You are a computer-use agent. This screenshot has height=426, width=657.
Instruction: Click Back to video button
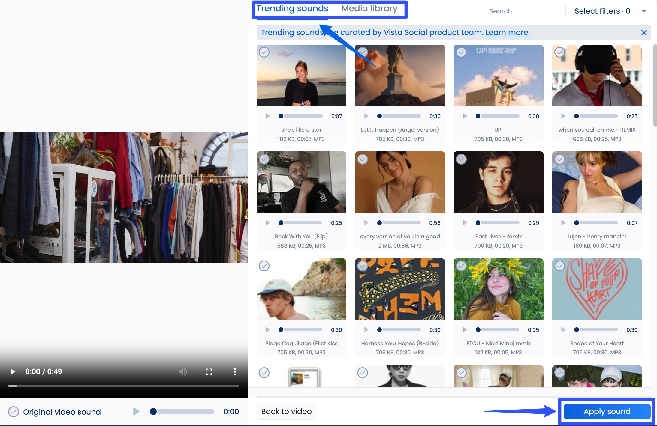[x=286, y=411]
